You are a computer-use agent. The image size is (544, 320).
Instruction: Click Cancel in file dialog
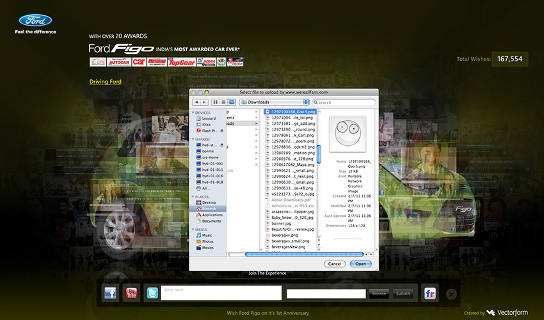click(335, 264)
